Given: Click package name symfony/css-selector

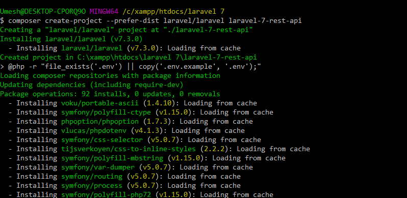Looking at the screenshot, I should [102, 139].
